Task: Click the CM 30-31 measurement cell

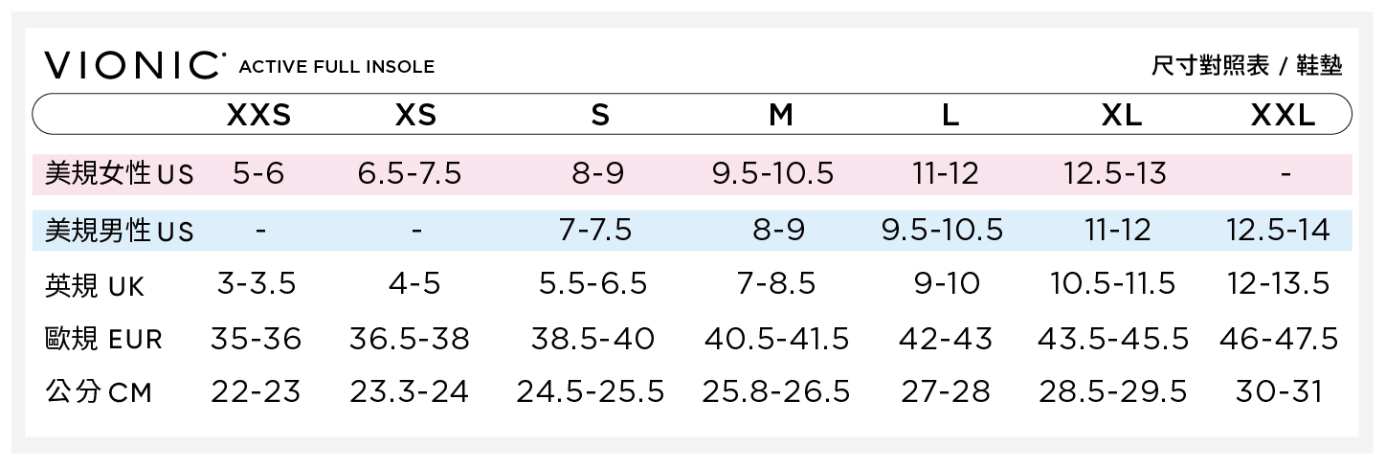Action: tap(1278, 392)
